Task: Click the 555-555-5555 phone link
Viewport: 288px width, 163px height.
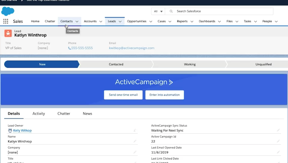Action: click(82, 48)
